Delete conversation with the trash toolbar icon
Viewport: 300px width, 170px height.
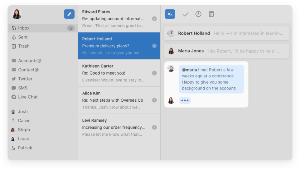point(211,14)
